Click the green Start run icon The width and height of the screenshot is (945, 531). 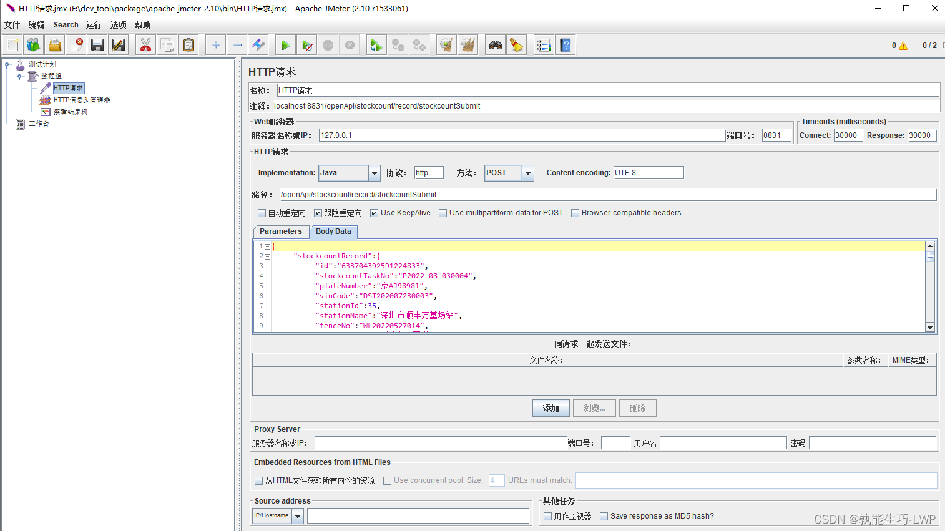pyautogui.click(x=285, y=45)
